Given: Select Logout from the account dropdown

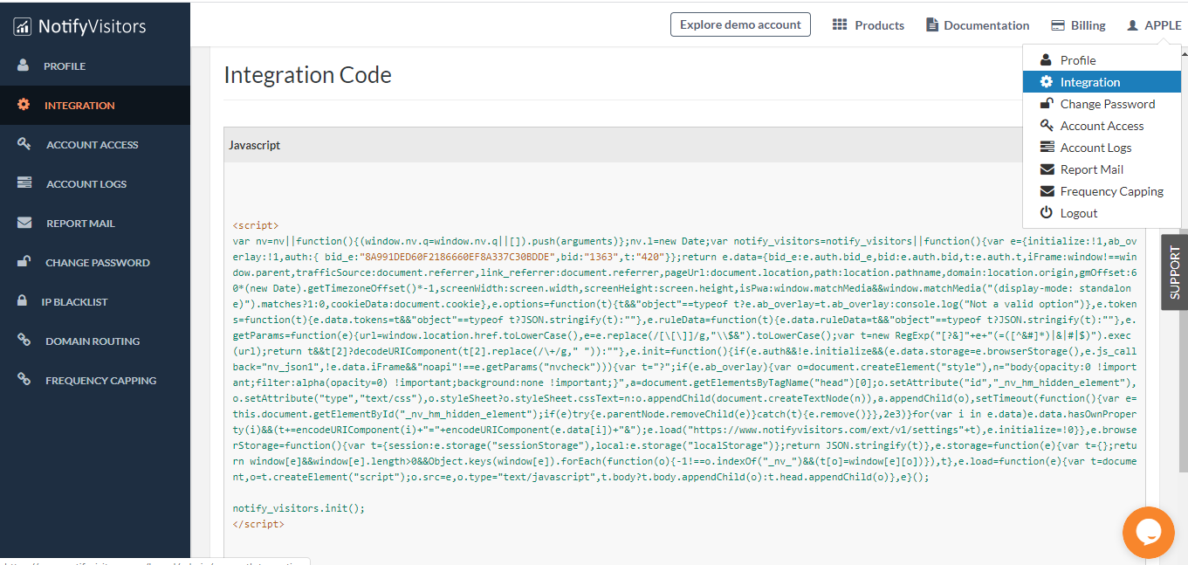Looking at the screenshot, I should pyautogui.click(x=1102, y=212).
